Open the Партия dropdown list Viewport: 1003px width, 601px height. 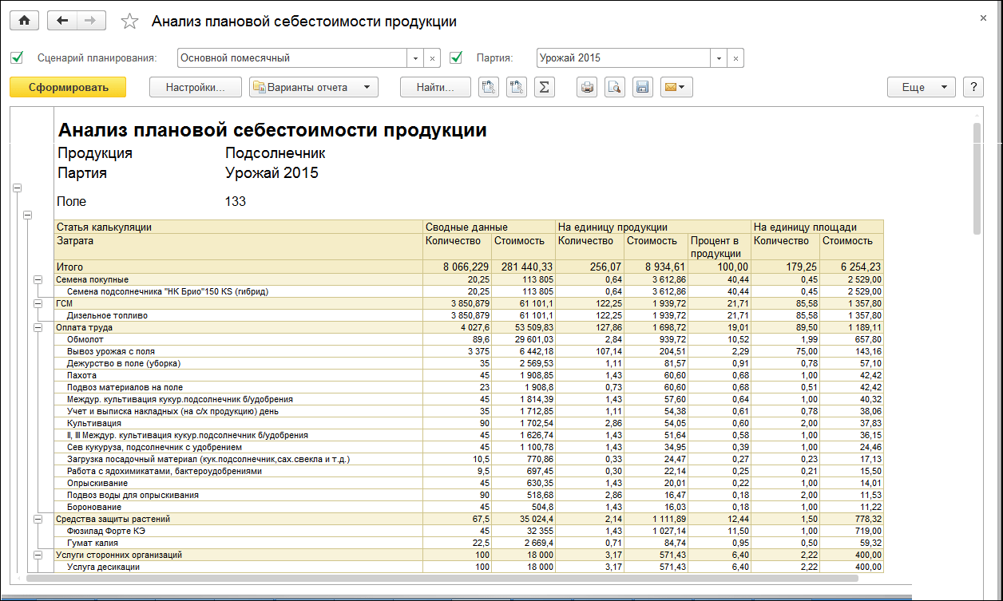click(719, 58)
